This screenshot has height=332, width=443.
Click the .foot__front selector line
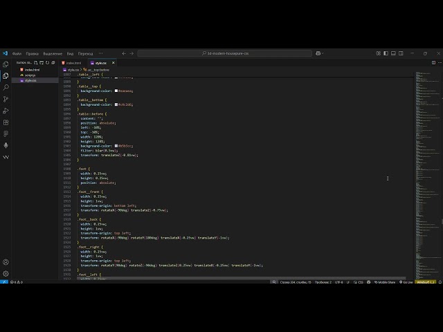tap(90, 192)
